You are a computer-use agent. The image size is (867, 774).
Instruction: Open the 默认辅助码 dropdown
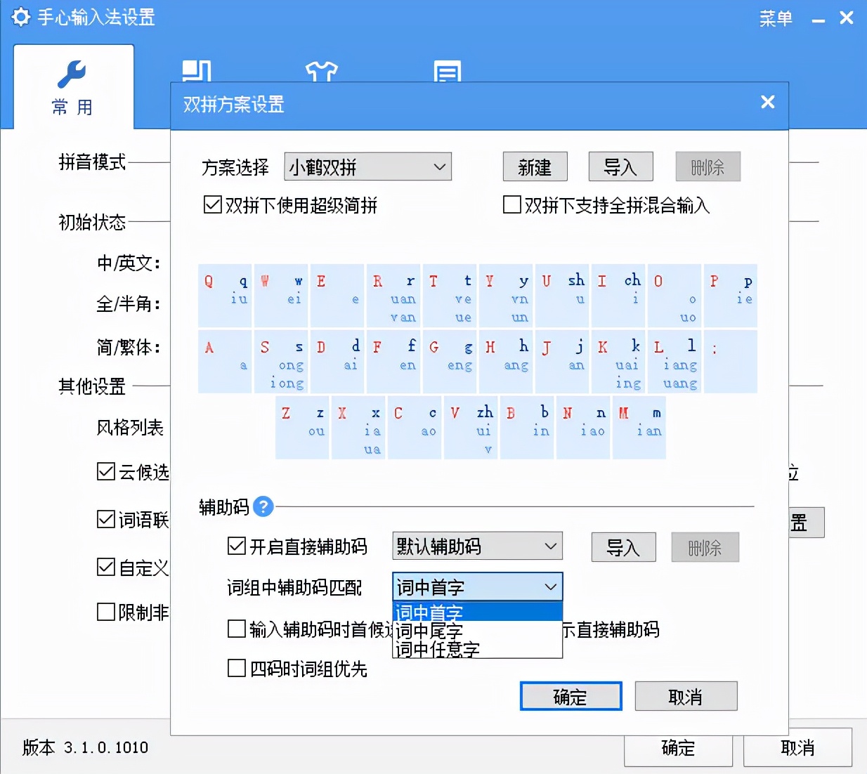pos(477,546)
